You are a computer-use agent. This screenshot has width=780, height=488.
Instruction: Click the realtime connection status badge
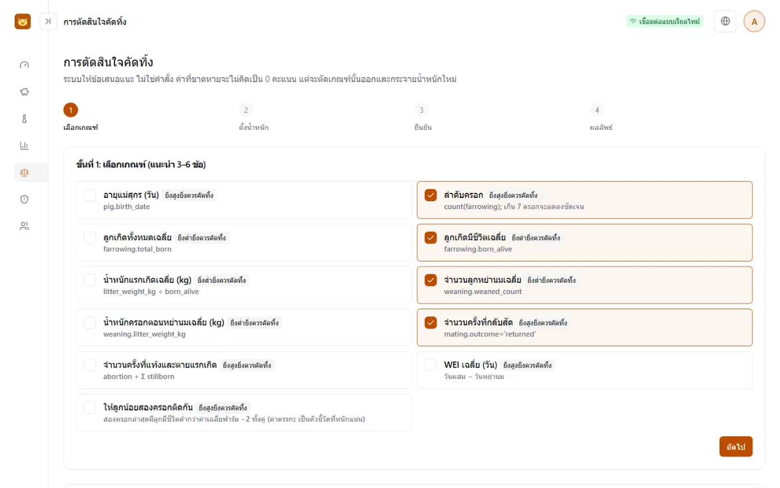(665, 21)
